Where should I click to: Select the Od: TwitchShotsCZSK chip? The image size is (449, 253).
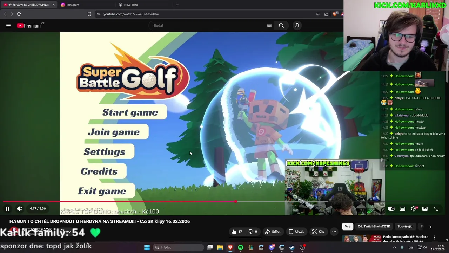click(x=374, y=227)
